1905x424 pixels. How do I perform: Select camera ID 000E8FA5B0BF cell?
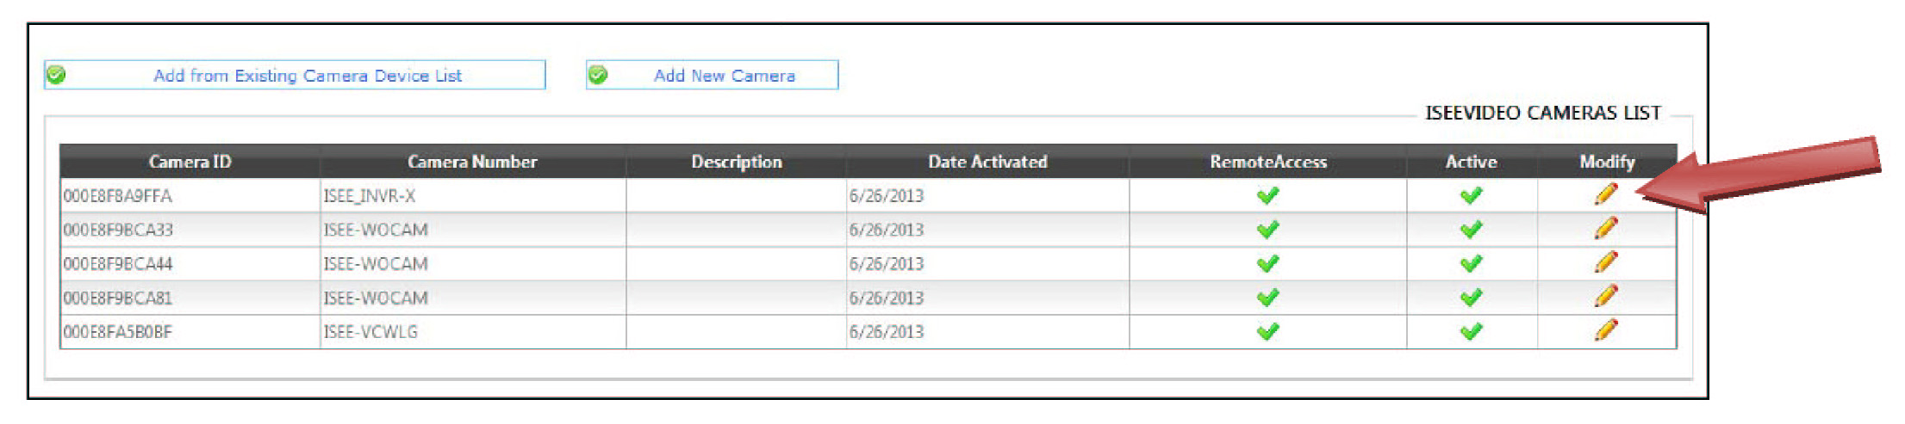click(x=118, y=332)
